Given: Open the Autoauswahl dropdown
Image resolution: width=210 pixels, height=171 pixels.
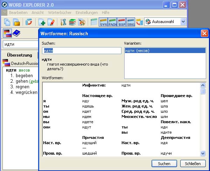Looking at the screenshot, I should 183,22.
